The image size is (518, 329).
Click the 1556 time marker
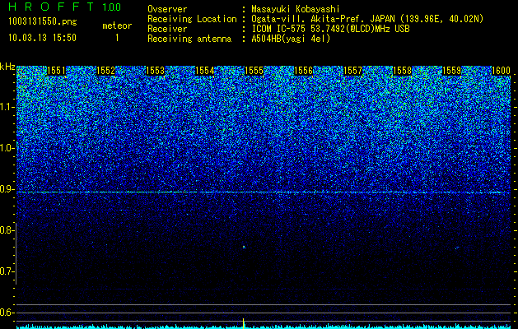point(303,71)
